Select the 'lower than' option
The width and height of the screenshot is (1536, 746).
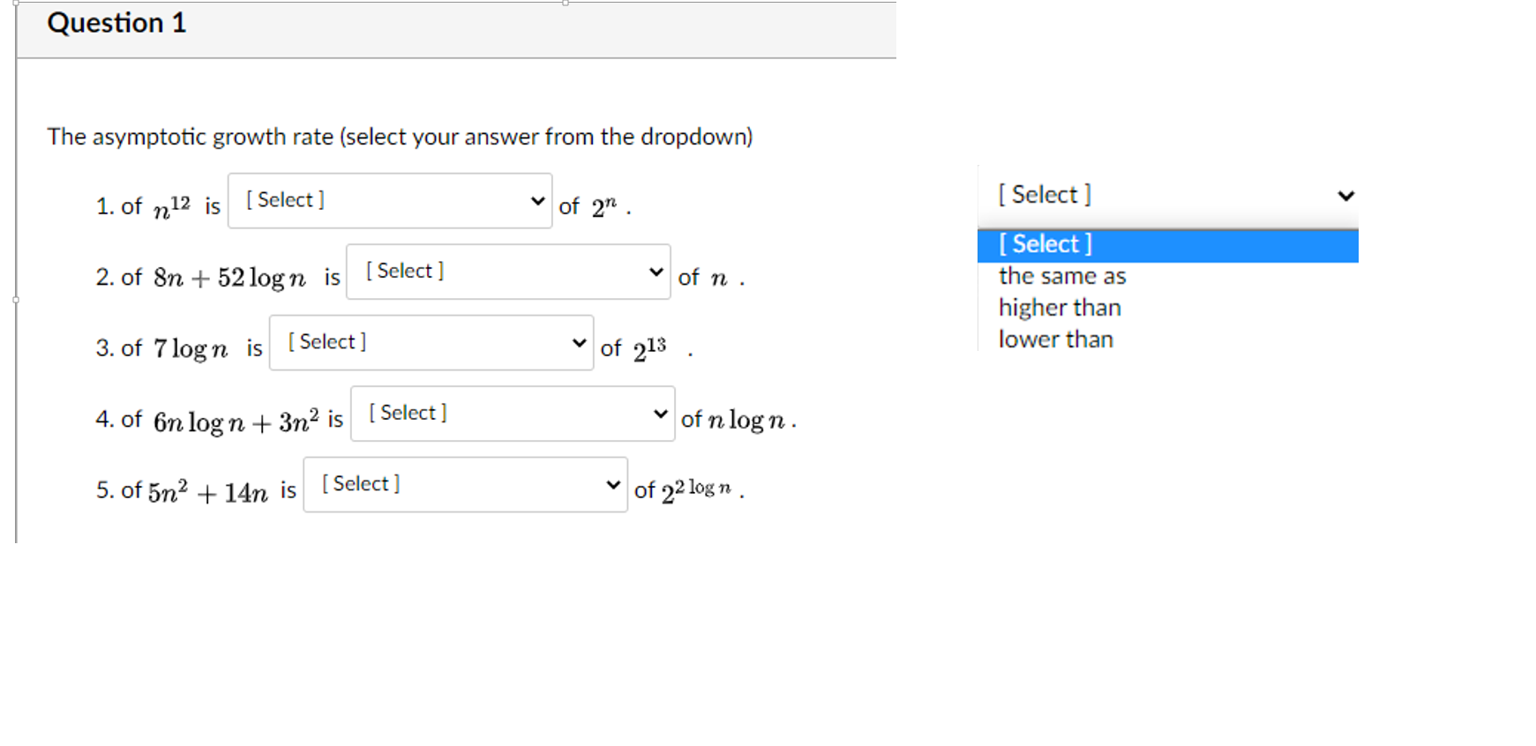[1056, 339]
